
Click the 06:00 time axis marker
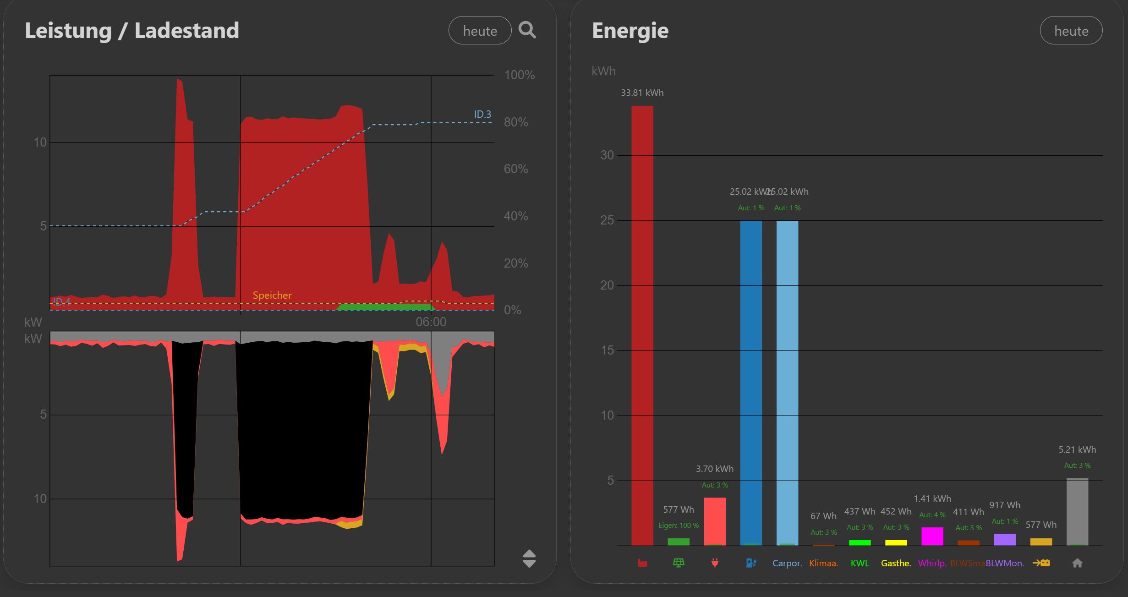coord(431,322)
